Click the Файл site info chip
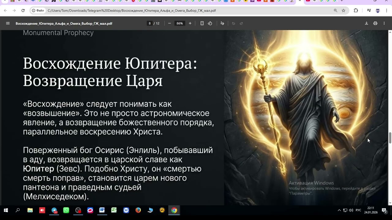Image resolution: width=392 pixels, height=220 pixels. point(38,10)
